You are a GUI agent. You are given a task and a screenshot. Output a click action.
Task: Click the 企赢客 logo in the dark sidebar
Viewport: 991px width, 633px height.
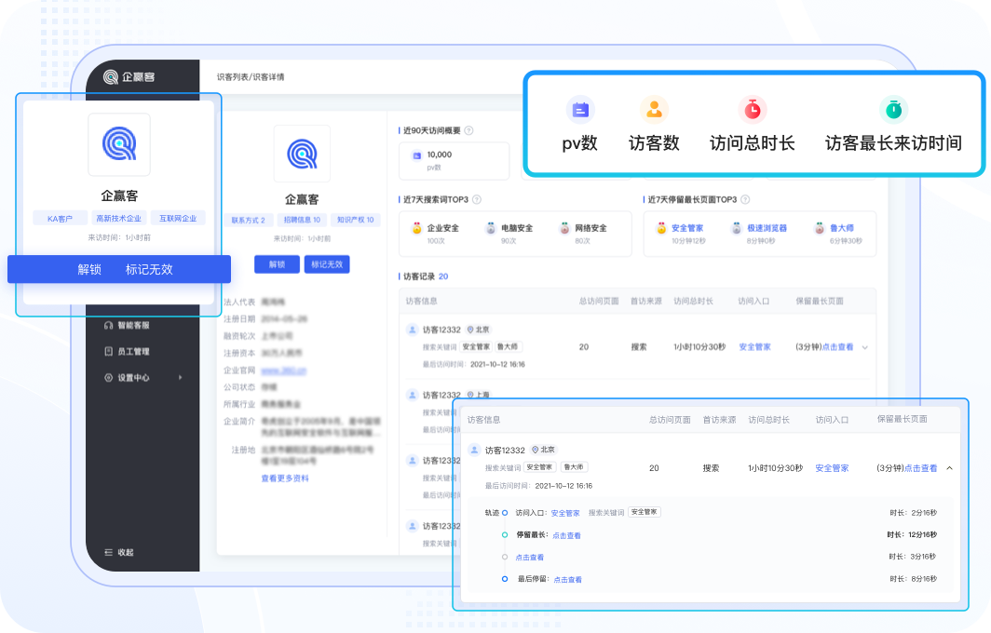129,77
